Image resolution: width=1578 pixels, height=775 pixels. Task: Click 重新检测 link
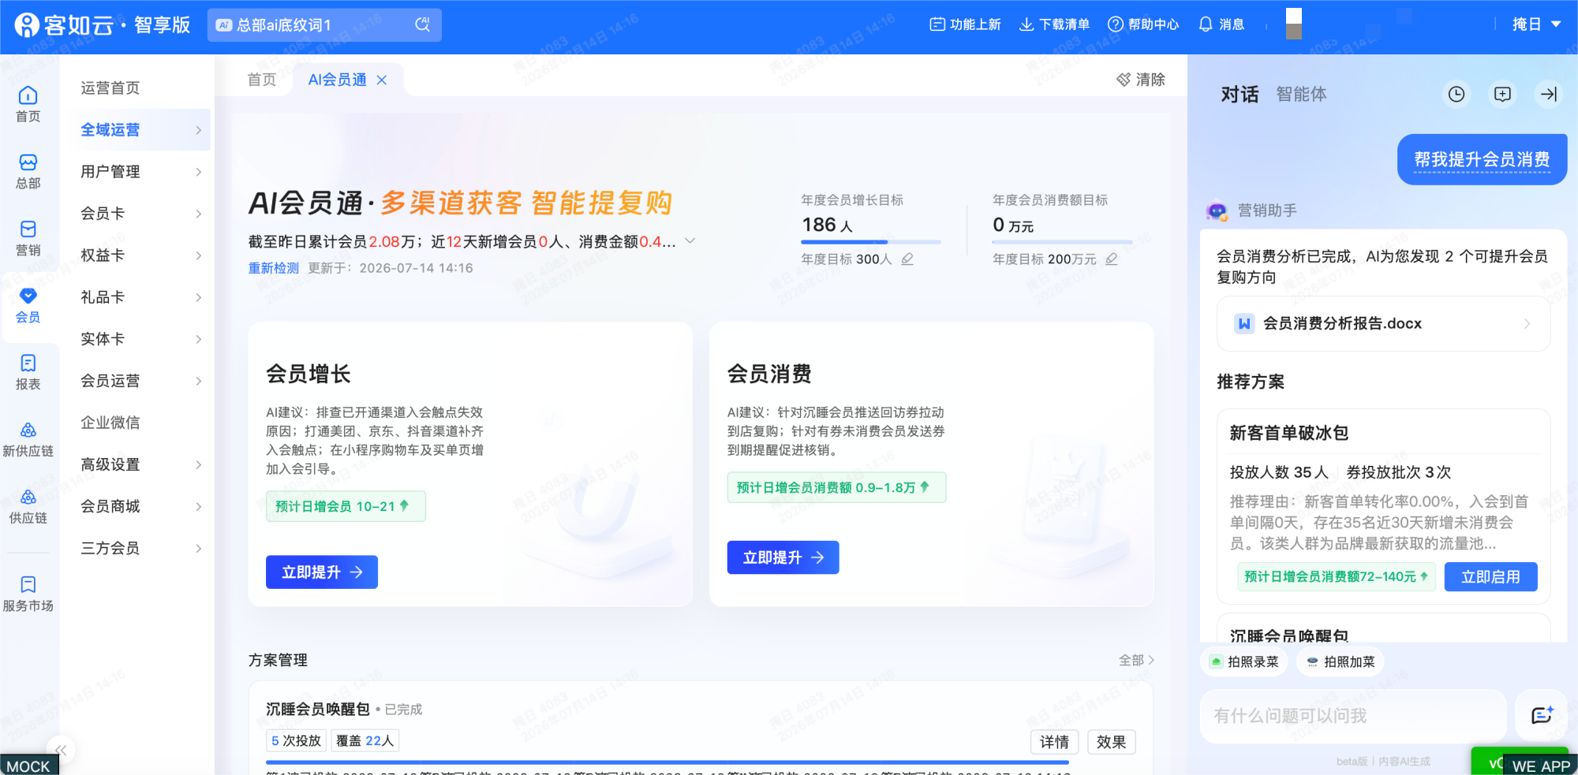pos(274,268)
